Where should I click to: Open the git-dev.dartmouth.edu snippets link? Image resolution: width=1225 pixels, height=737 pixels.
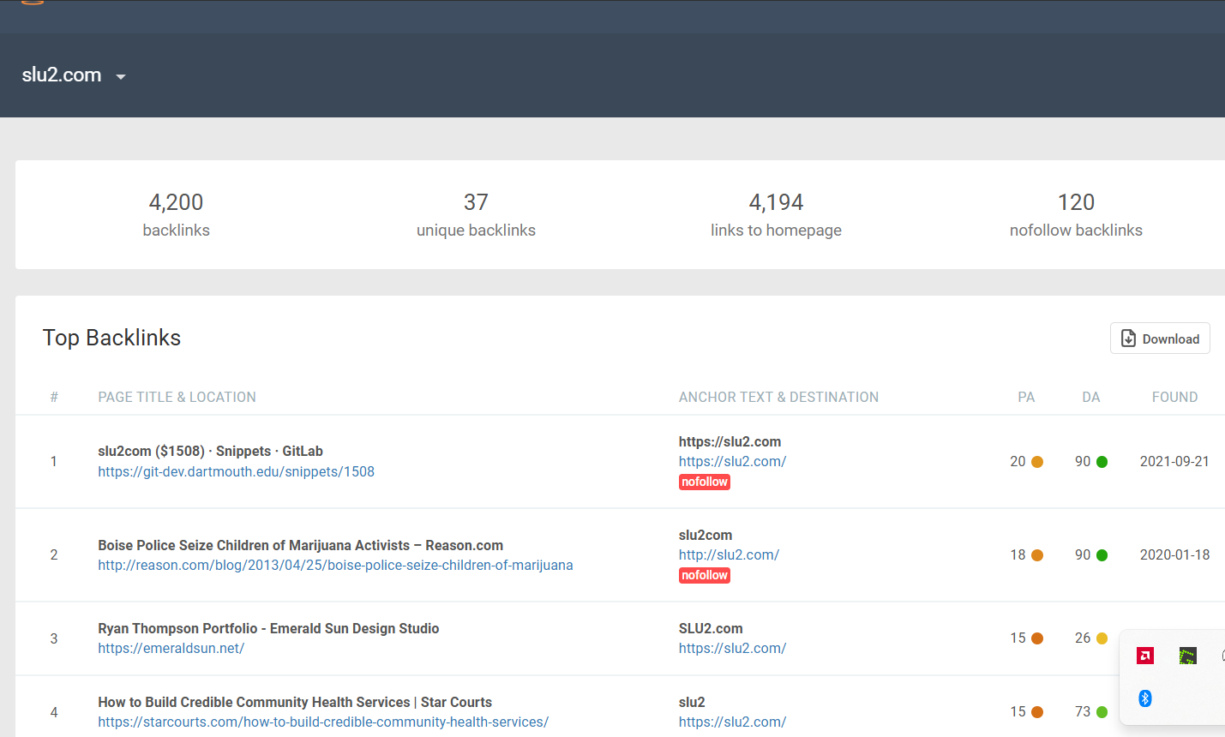(x=236, y=471)
